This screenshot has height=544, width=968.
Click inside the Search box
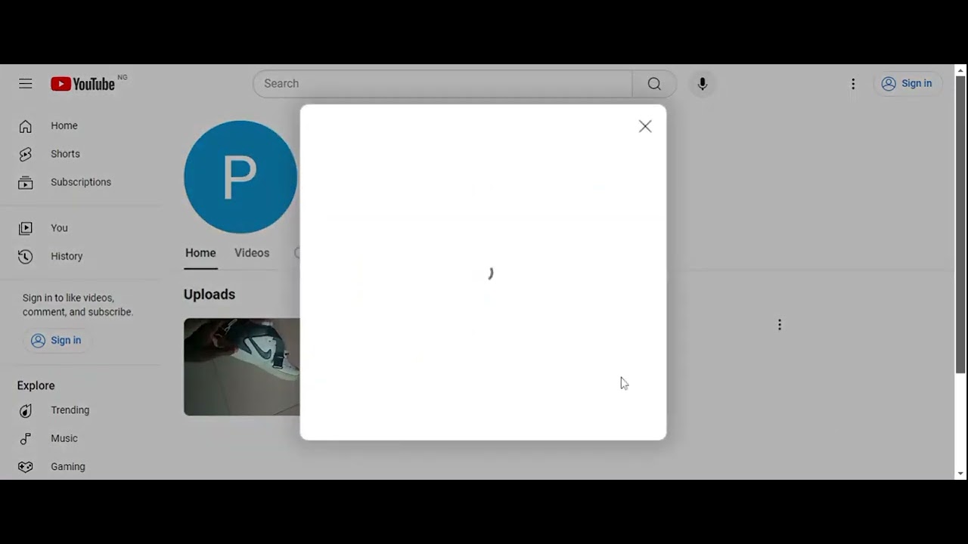tap(442, 84)
